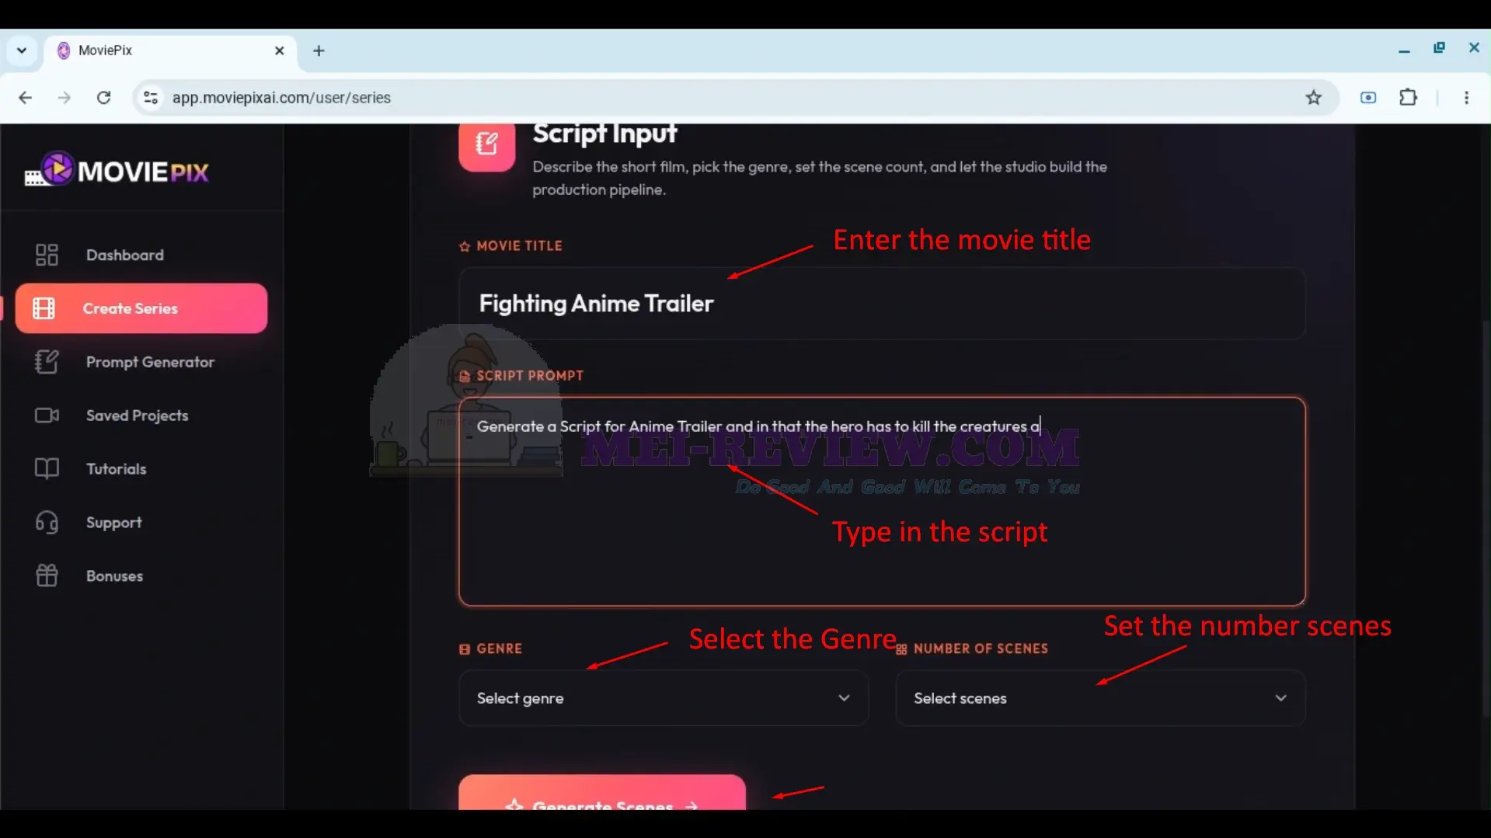The image size is (1491, 838).
Task: Expand the Select genre dropdown
Action: pos(664,698)
